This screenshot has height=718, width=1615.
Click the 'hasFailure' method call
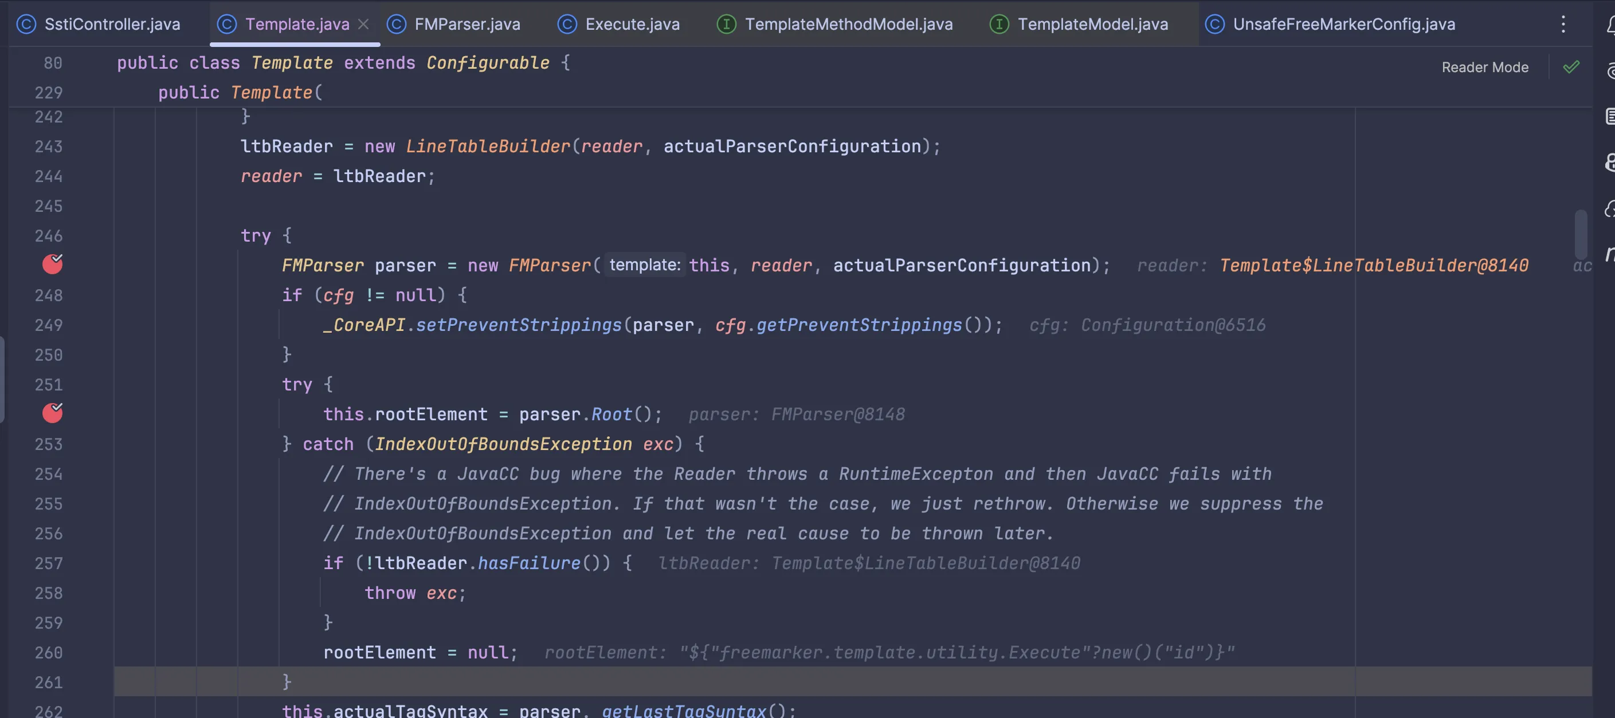point(529,563)
